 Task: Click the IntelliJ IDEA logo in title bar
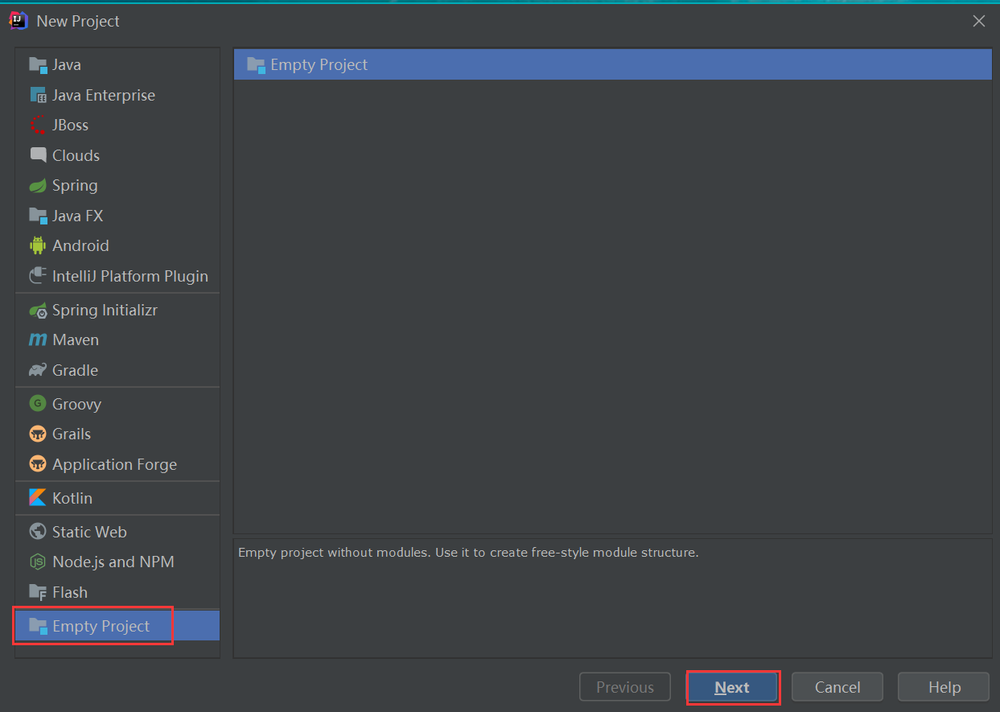click(x=19, y=21)
